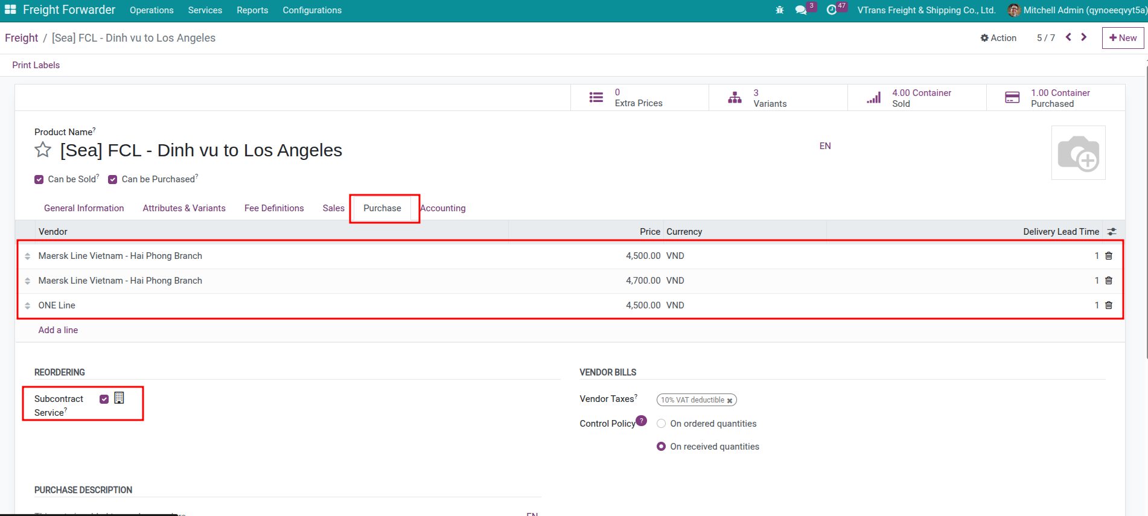Uncheck the Can be Sold checkbox
Screen dimensions: 1148x516
pyautogui.click(x=39, y=179)
